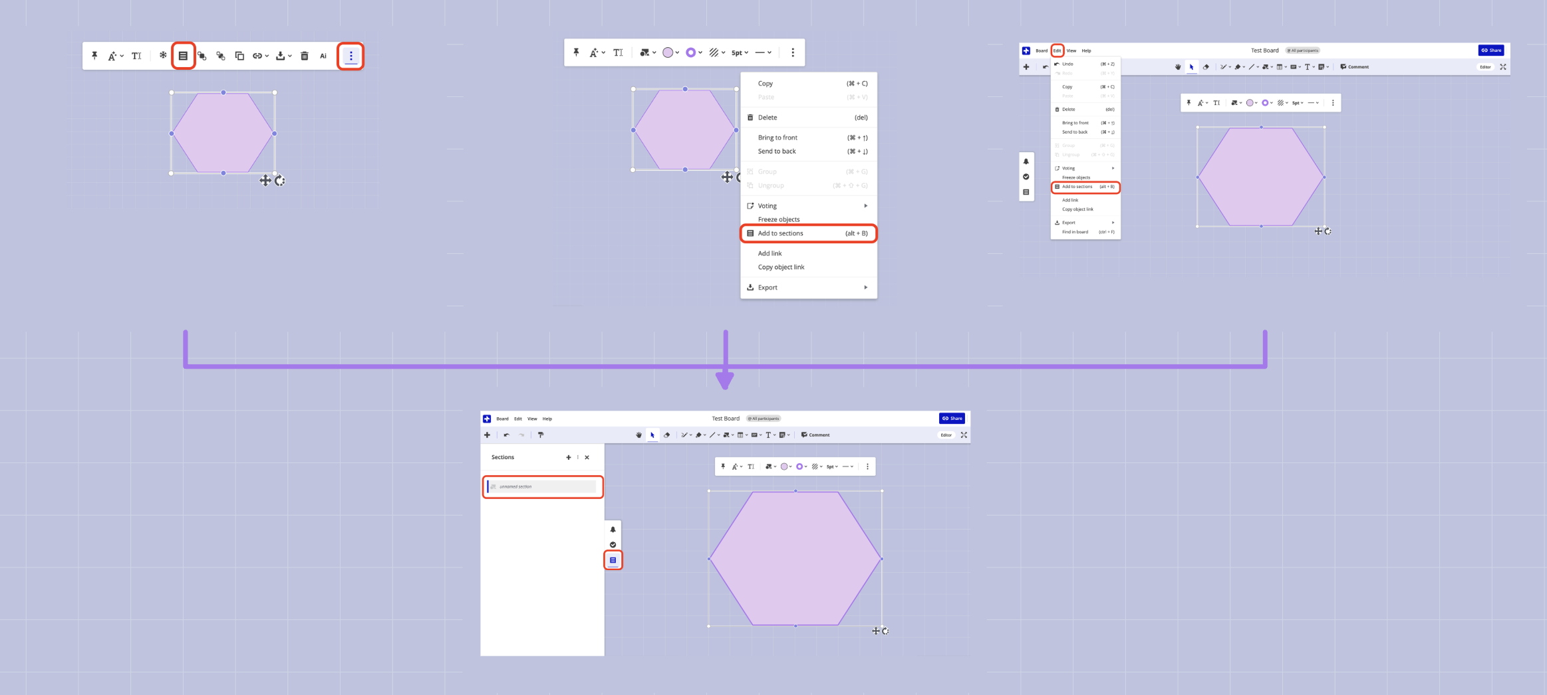
Task: Activate the selection arrow cursor tool
Action: coord(652,435)
